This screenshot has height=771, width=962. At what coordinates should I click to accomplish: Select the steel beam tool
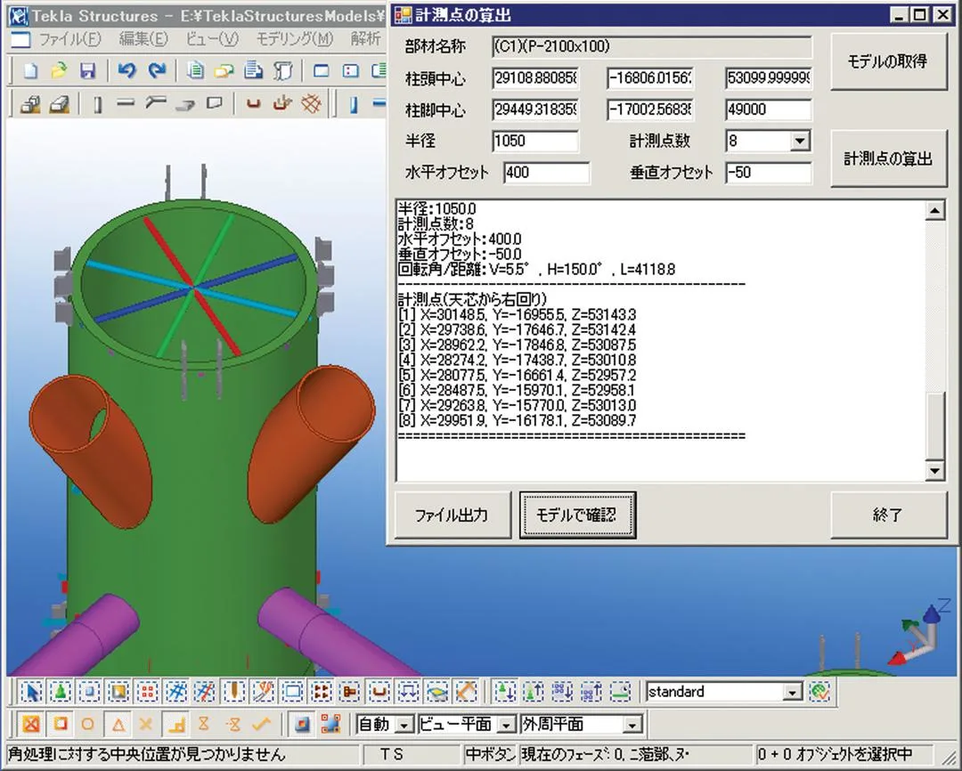126,104
